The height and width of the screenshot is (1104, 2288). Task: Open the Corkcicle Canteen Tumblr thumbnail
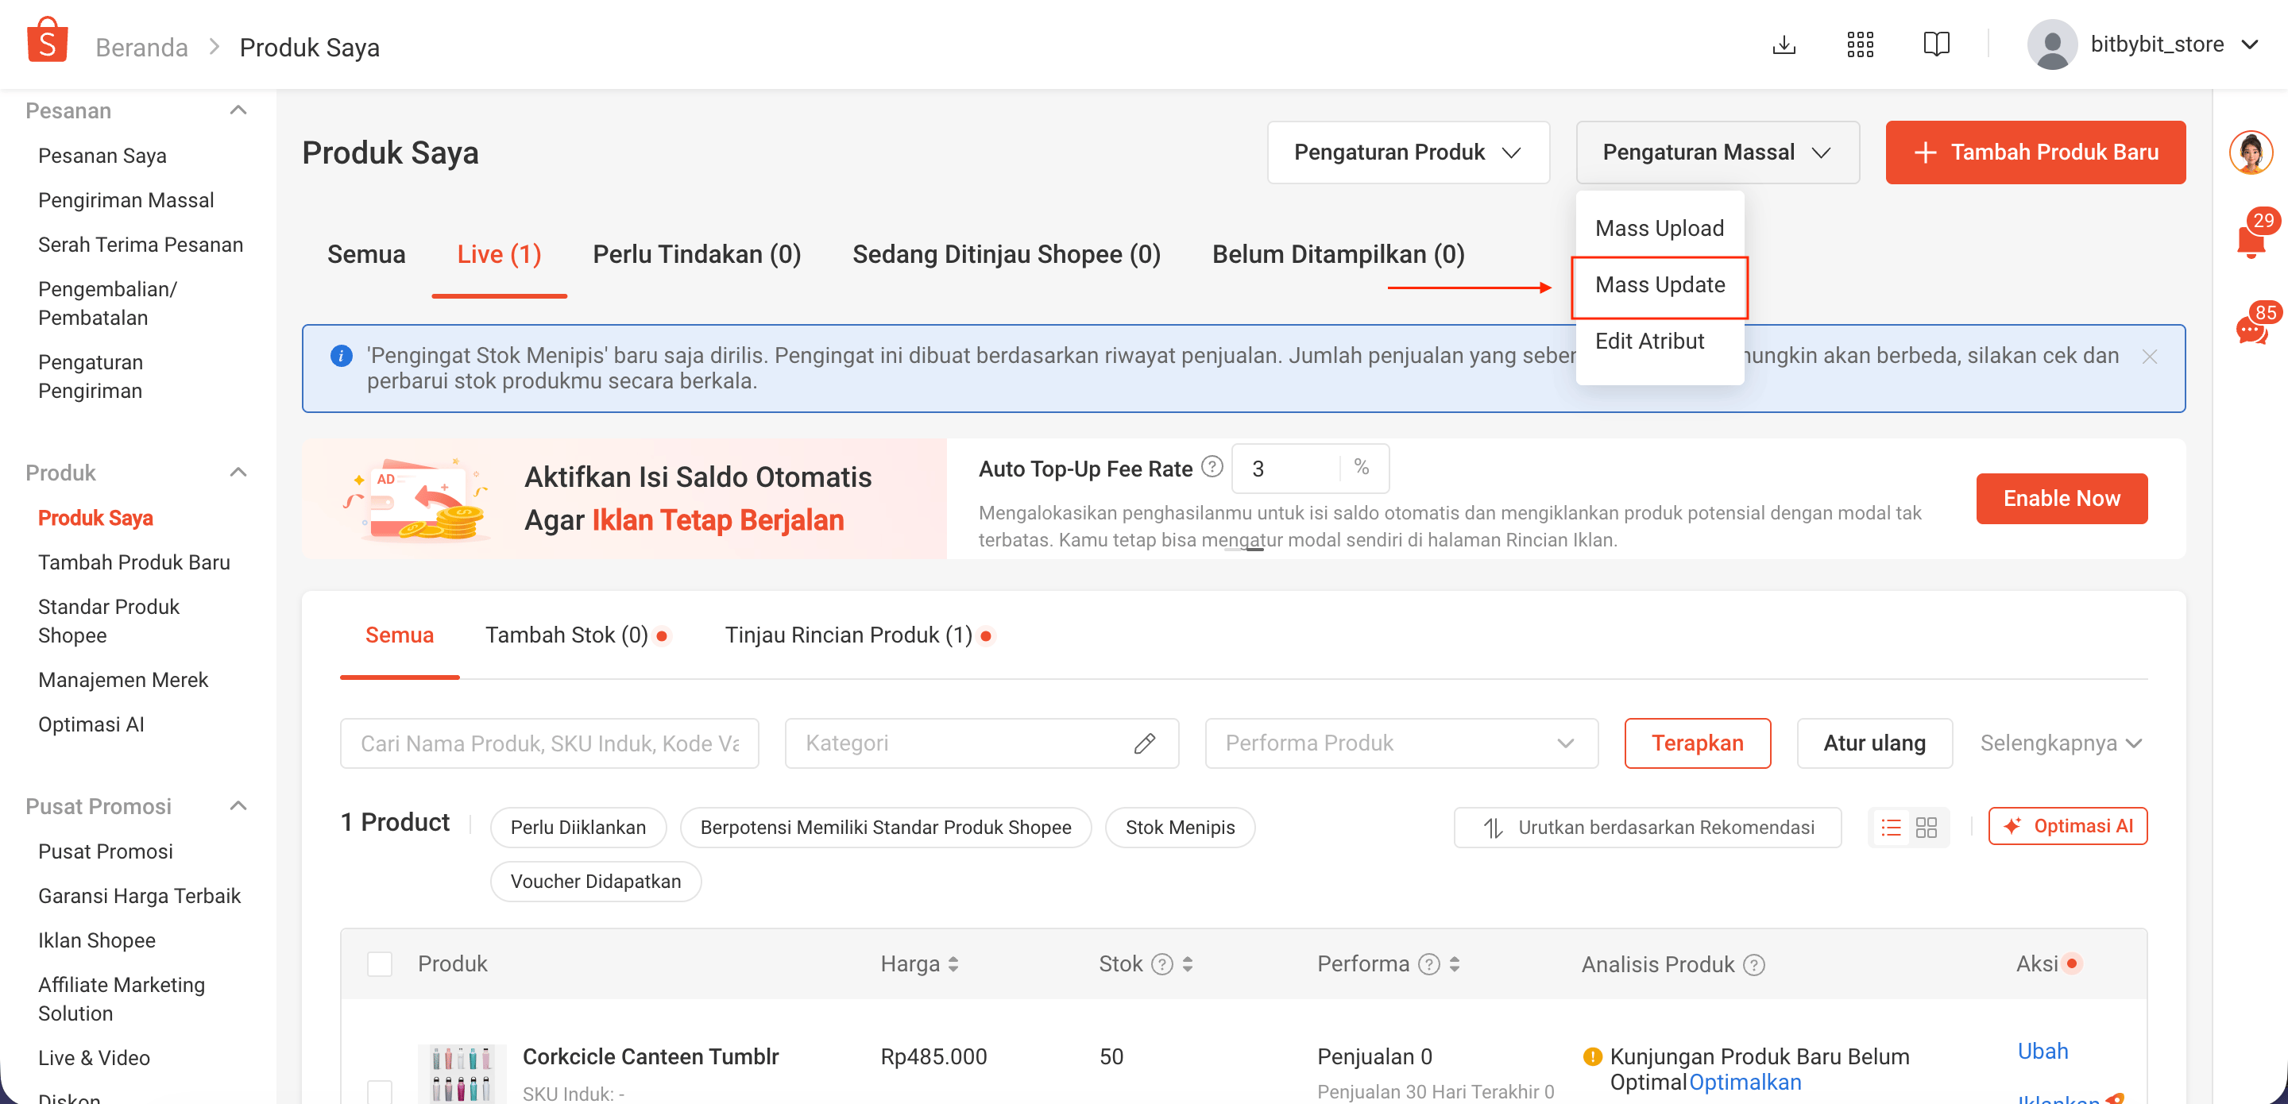click(461, 1075)
